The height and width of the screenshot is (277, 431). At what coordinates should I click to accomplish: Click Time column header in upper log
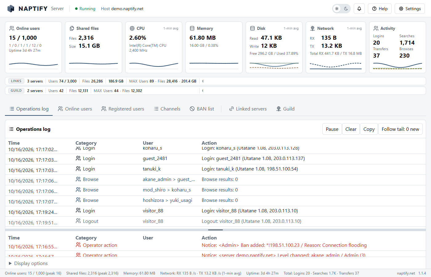14,143
